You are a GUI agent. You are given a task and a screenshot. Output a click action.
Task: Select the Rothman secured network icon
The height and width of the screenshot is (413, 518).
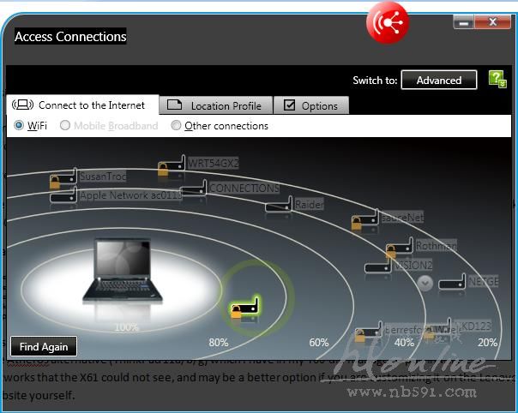click(x=400, y=248)
